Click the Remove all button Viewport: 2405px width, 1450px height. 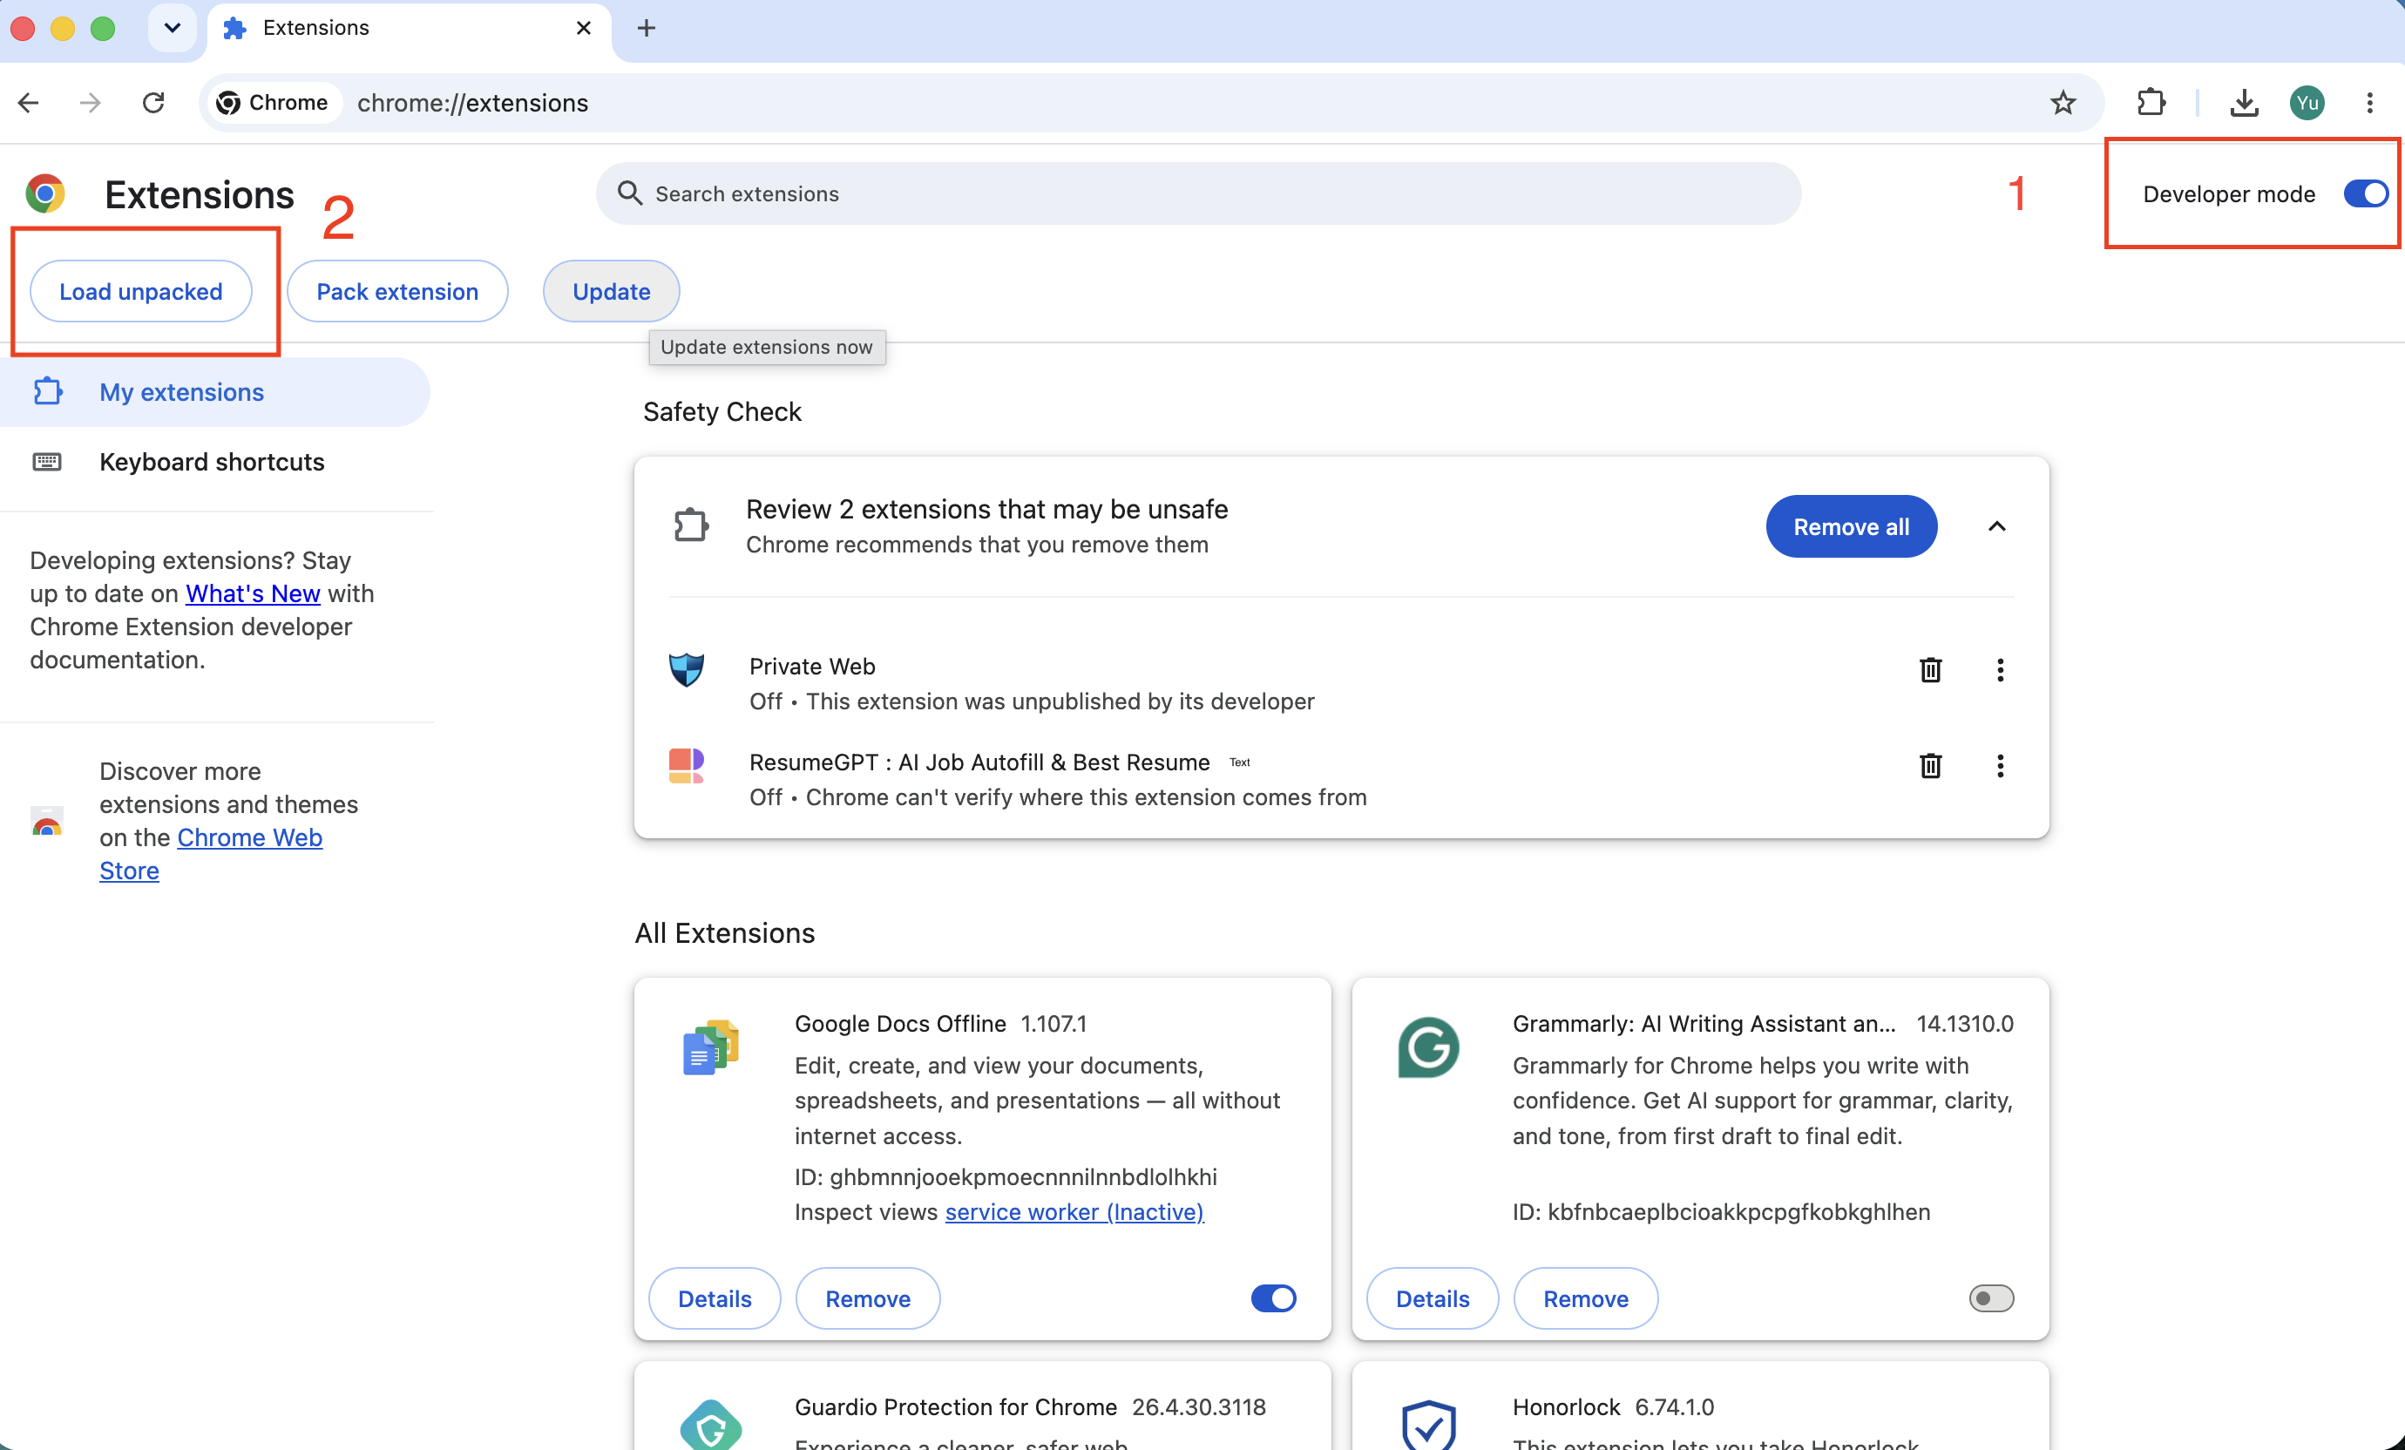click(x=1851, y=526)
